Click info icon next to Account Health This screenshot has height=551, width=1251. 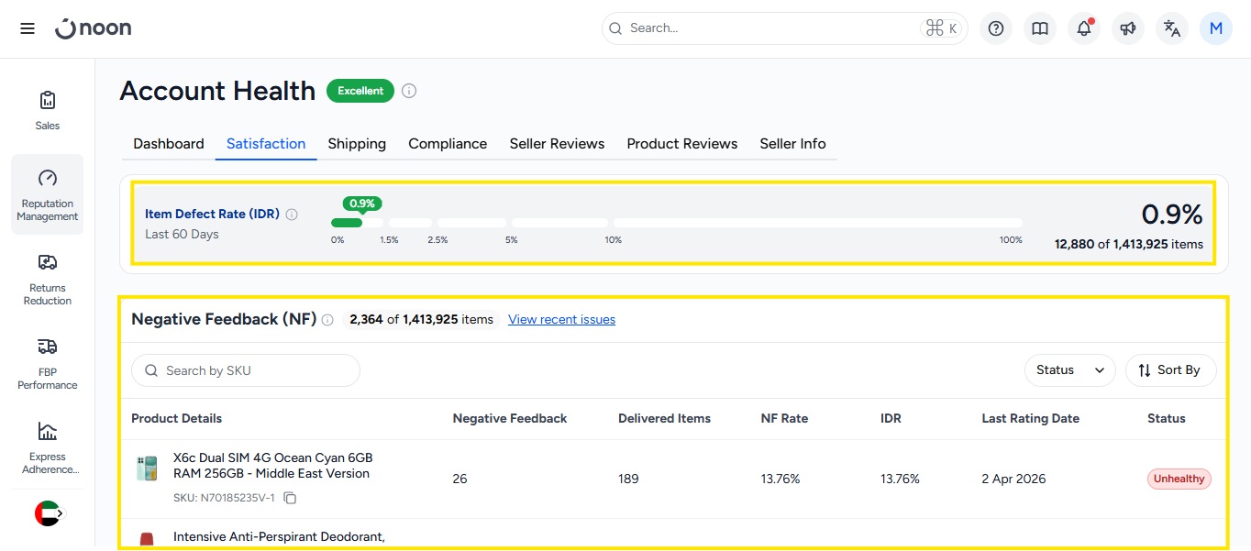[x=409, y=91]
